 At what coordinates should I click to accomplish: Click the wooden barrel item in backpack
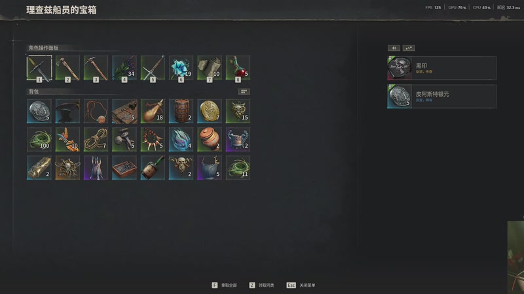(181, 111)
